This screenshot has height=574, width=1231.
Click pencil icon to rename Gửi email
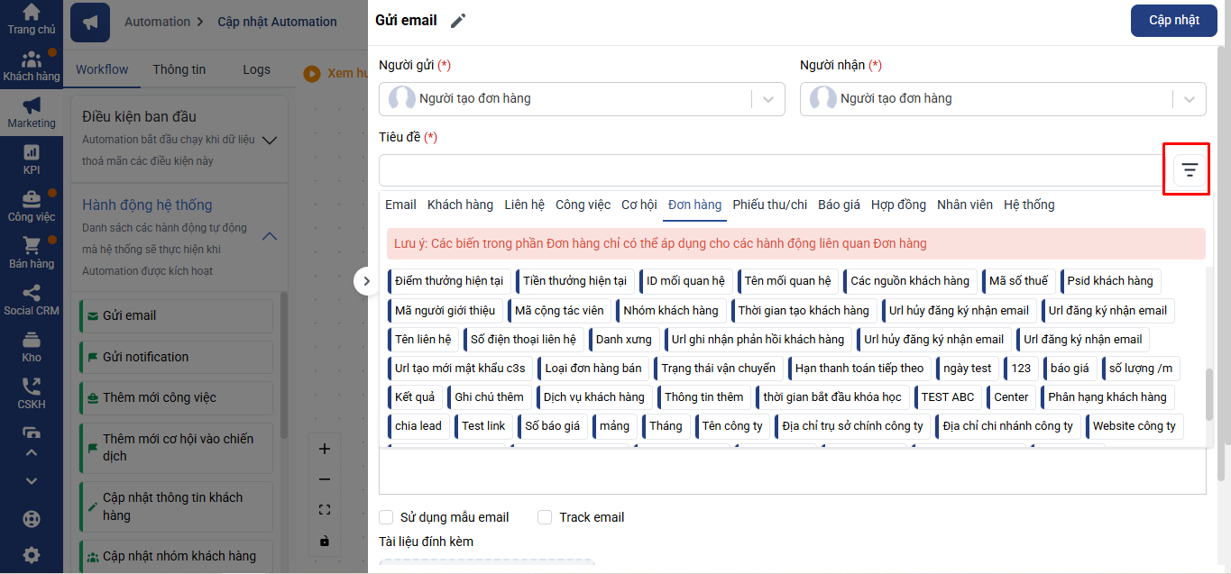point(458,21)
